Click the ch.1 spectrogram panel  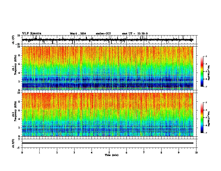(x=108, y=68)
